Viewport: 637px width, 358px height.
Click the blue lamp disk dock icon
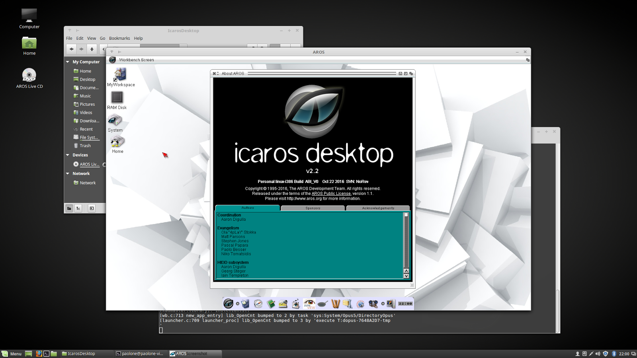360,304
